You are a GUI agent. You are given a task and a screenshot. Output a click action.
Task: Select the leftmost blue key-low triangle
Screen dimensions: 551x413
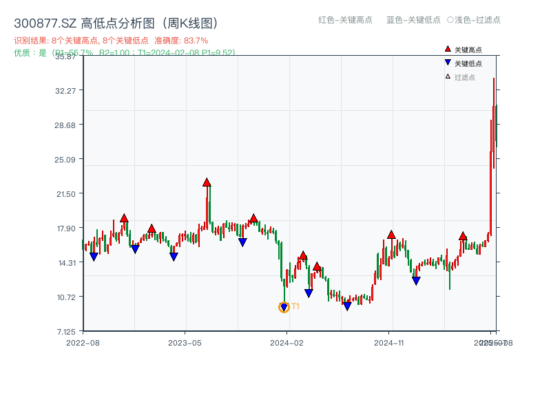pos(94,257)
